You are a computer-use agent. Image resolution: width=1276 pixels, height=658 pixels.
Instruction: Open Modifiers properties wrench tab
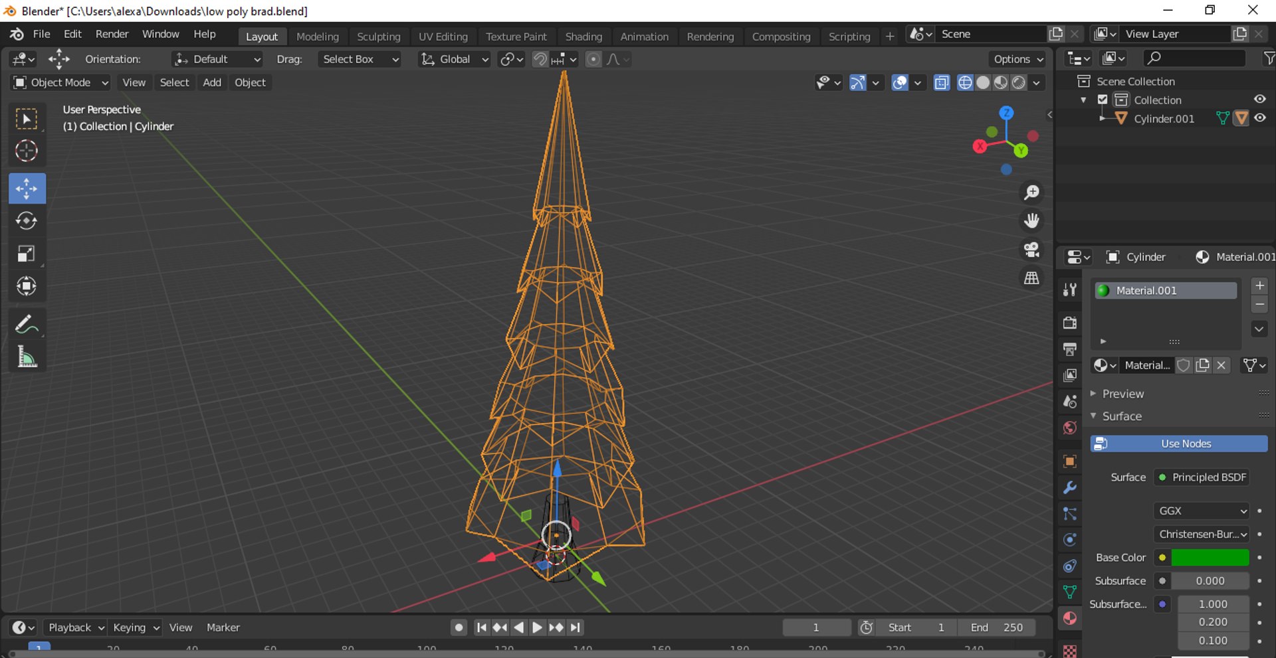[1069, 487]
